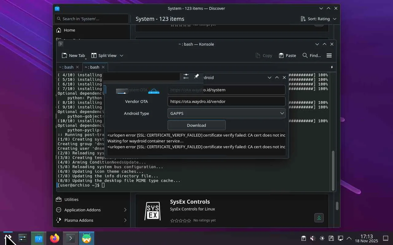The height and width of the screenshot is (245, 393).
Task: Click the pin icon on the overlay popup
Action: click(x=196, y=76)
